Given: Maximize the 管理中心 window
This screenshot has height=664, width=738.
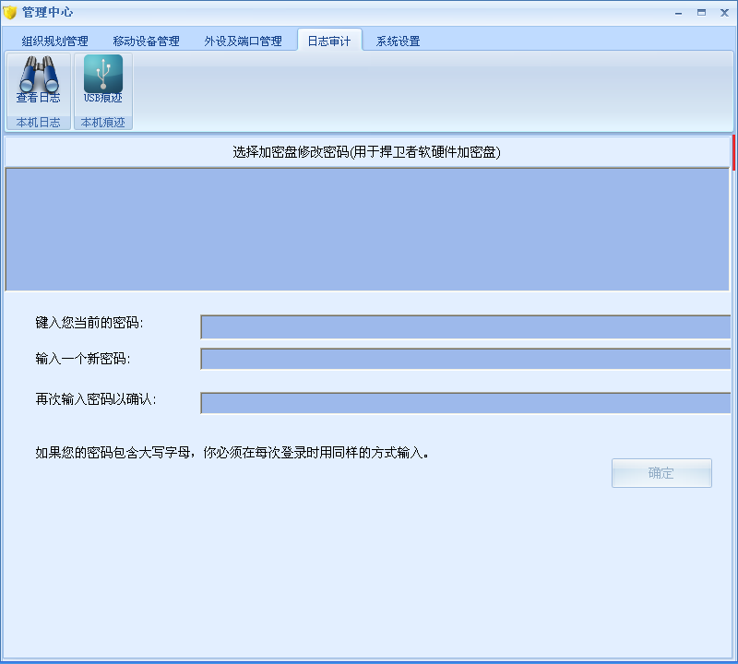Looking at the screenshot, I should tap(702, 13).
